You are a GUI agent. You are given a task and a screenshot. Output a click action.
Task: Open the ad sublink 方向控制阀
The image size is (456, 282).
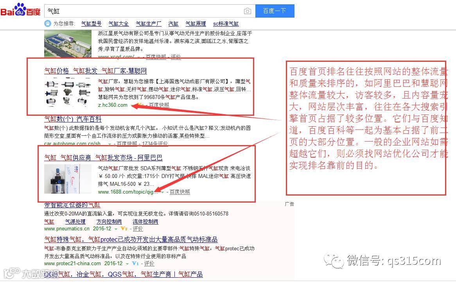point(109,221)
